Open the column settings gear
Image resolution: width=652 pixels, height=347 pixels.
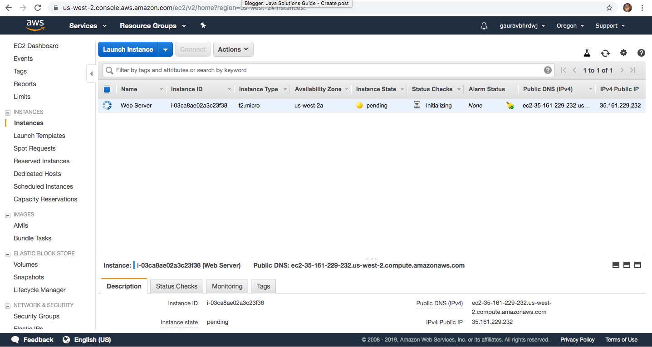pos(623,53)
